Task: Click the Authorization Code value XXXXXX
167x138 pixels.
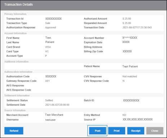Action: pos(51,76)
